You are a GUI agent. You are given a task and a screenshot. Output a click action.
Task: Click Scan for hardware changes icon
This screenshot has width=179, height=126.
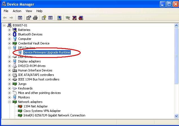click(59, 18)
